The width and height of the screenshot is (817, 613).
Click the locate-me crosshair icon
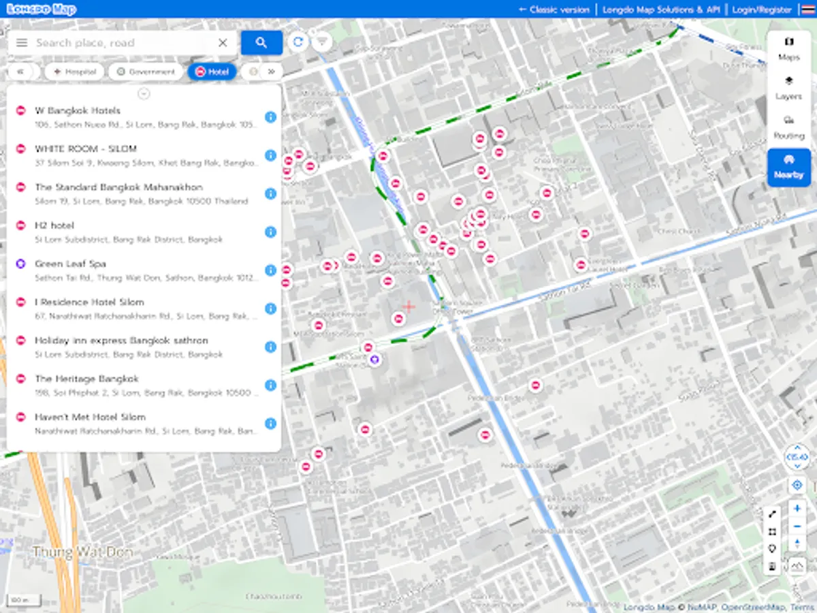[x=797, y=485]
